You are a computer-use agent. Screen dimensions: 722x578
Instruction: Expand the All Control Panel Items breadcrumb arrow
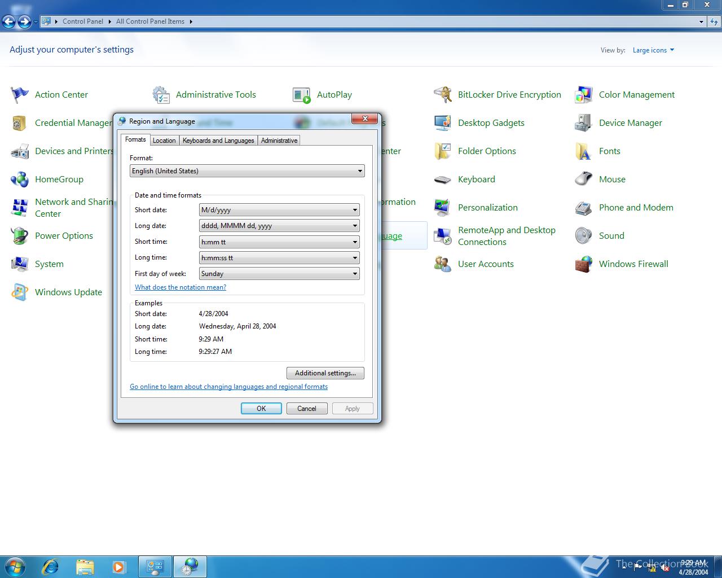(x=191, y=21)
